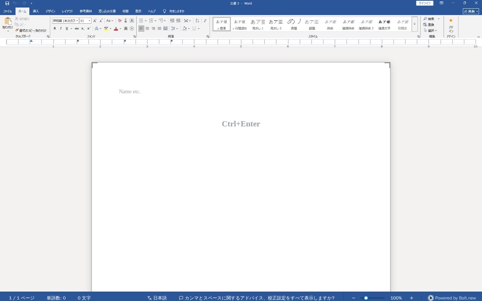Click the Tell me (何をしますか) search field
The height and width of the screenshot is (301, 482).
coord(174,11)
